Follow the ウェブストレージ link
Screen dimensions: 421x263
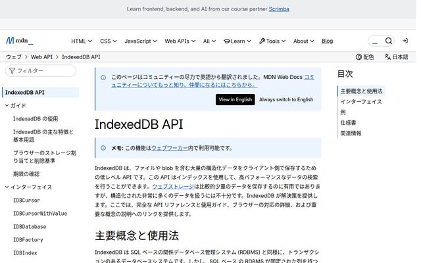[x=173, y=186]
